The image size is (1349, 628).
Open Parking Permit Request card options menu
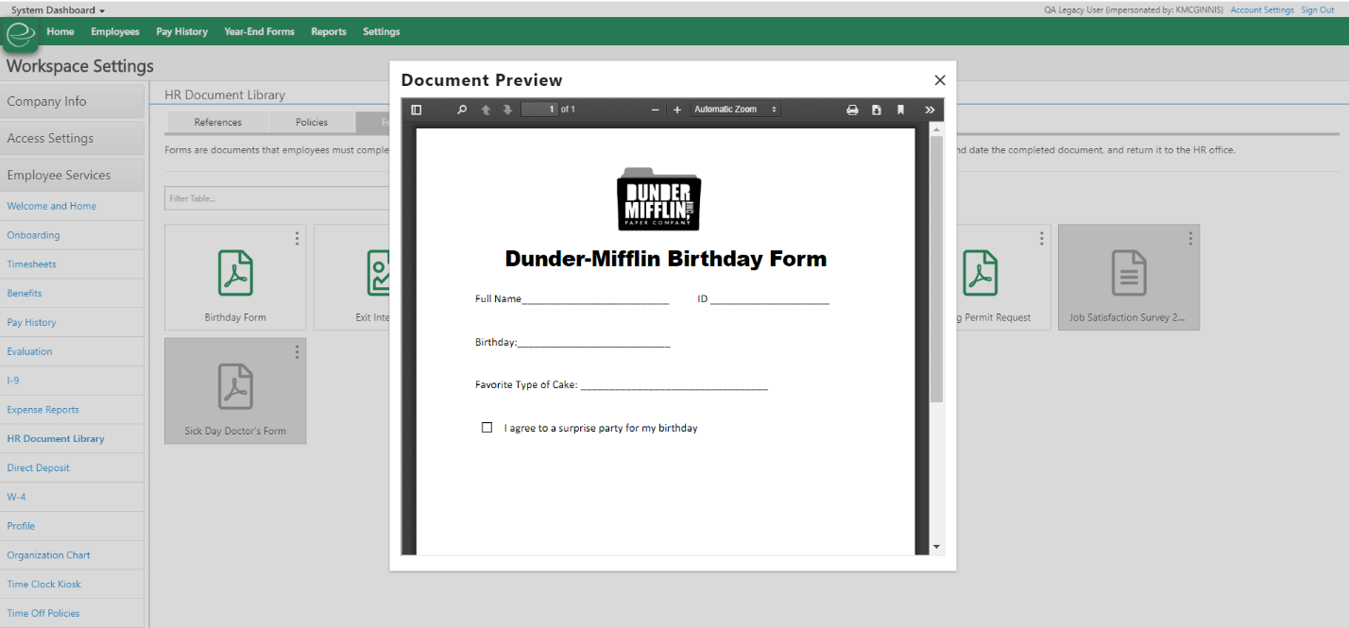1042,238
